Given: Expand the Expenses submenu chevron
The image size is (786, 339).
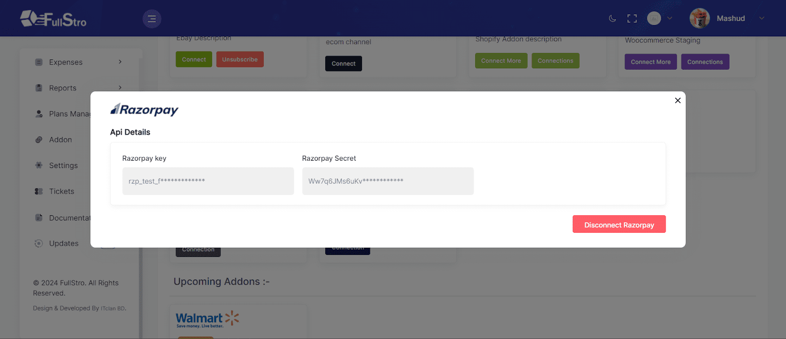Looking at the screenshot, I should click(120, 62).
